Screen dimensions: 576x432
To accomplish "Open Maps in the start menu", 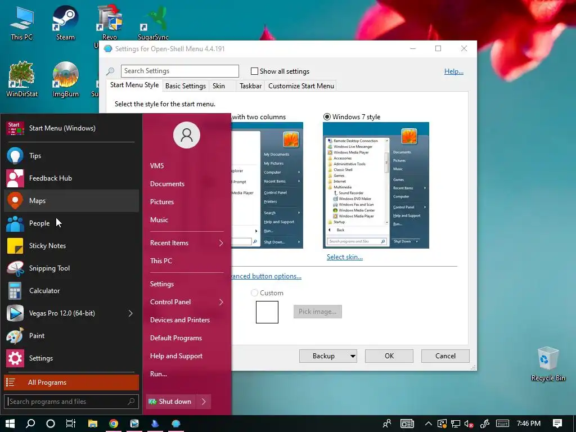I will click(71, 201).
